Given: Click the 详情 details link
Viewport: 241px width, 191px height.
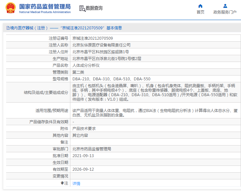Looking at the screenshot, I should point(76,184).
